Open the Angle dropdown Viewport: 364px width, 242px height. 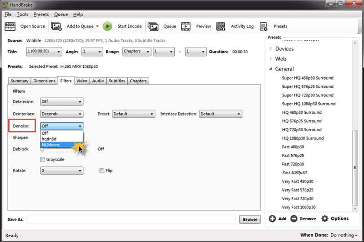pos(92,51)
